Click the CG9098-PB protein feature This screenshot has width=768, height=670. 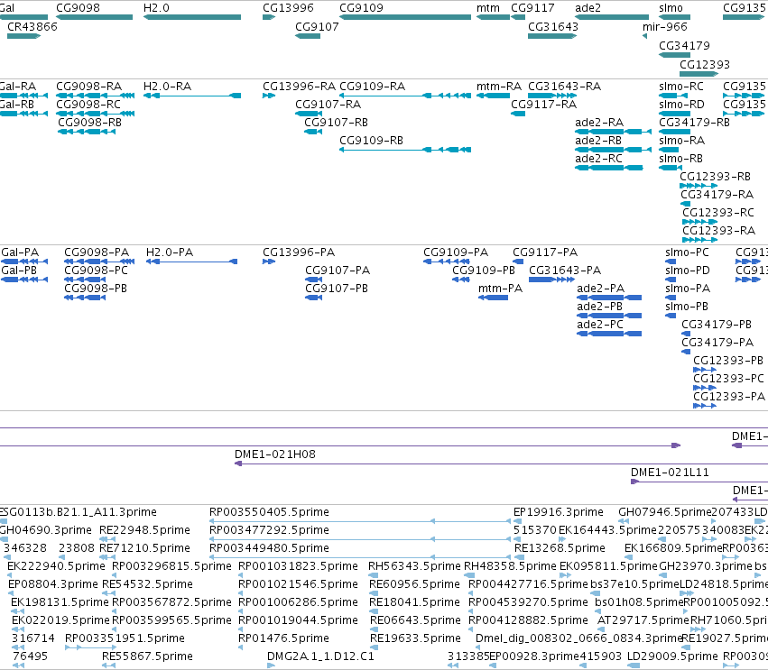pos(85,298)
